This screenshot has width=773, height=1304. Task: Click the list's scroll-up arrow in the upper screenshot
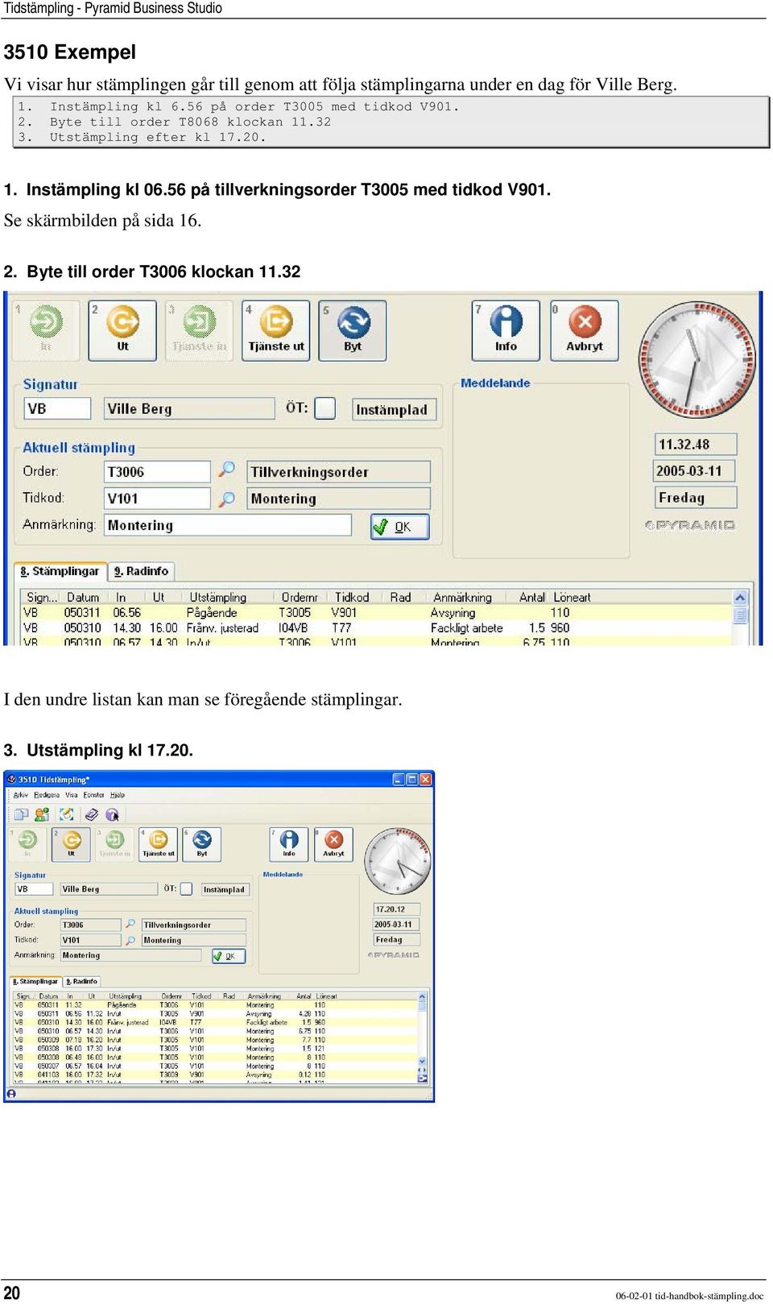point(740,598)
